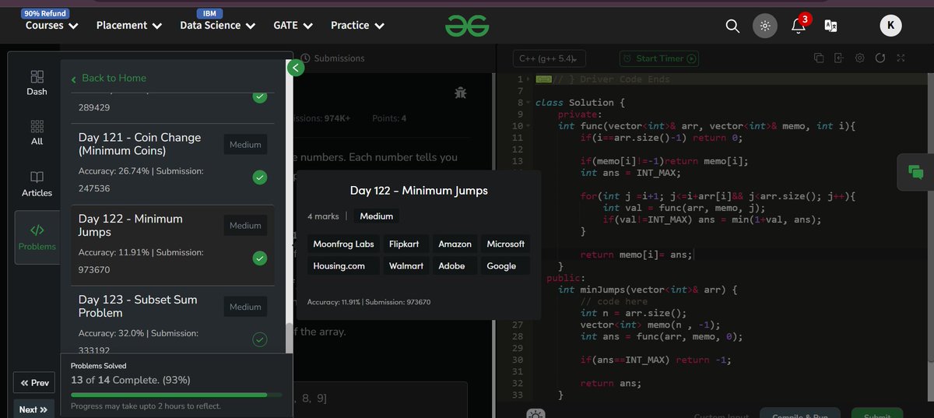Click the copy code icon
Viewport: 934px width, 418px height.
click(819, 58)
